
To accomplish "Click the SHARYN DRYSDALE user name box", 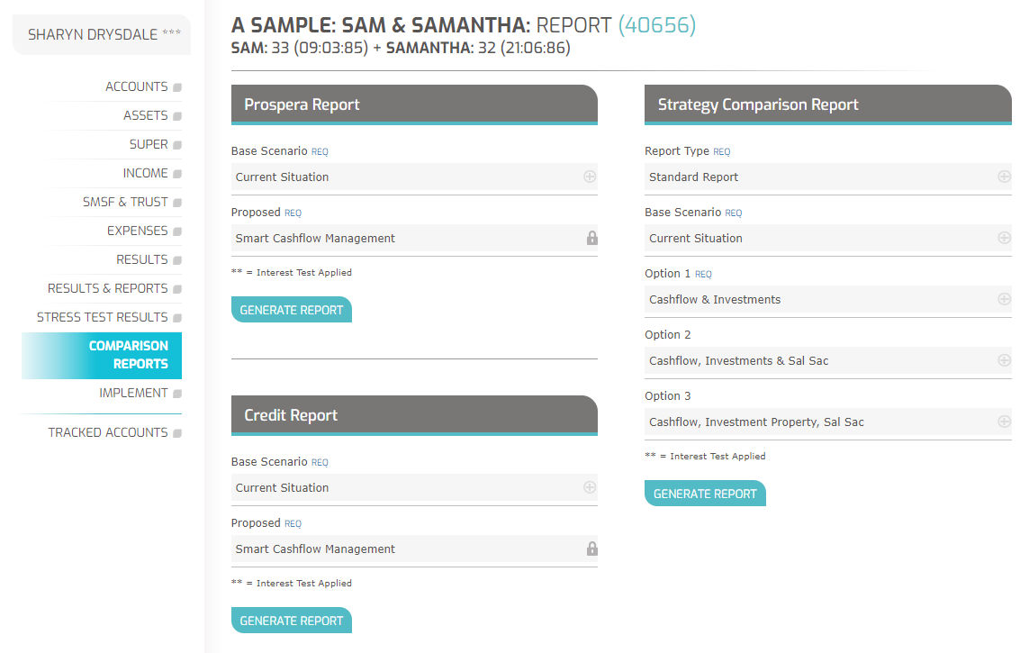I will (102, 35).
